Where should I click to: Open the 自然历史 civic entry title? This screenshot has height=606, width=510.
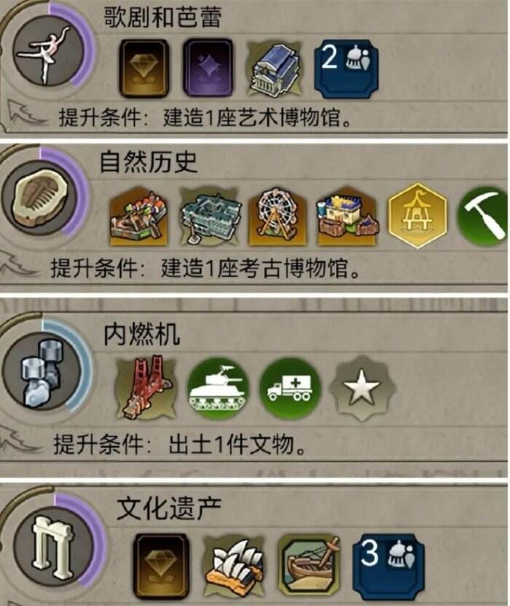(149, 162)
